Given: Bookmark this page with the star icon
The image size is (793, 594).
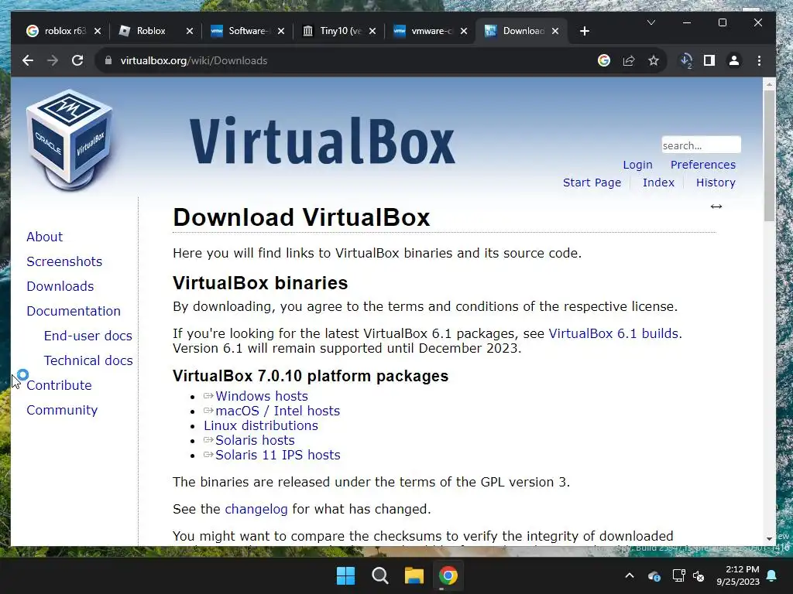Looking at the screenshot, I should coord(654,60).
